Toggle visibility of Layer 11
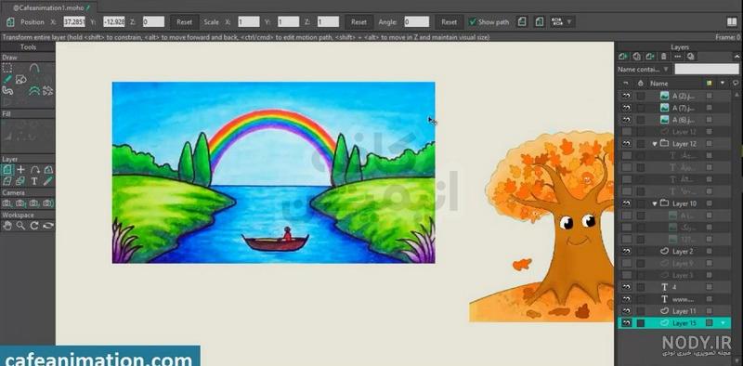 pos(626,311)
